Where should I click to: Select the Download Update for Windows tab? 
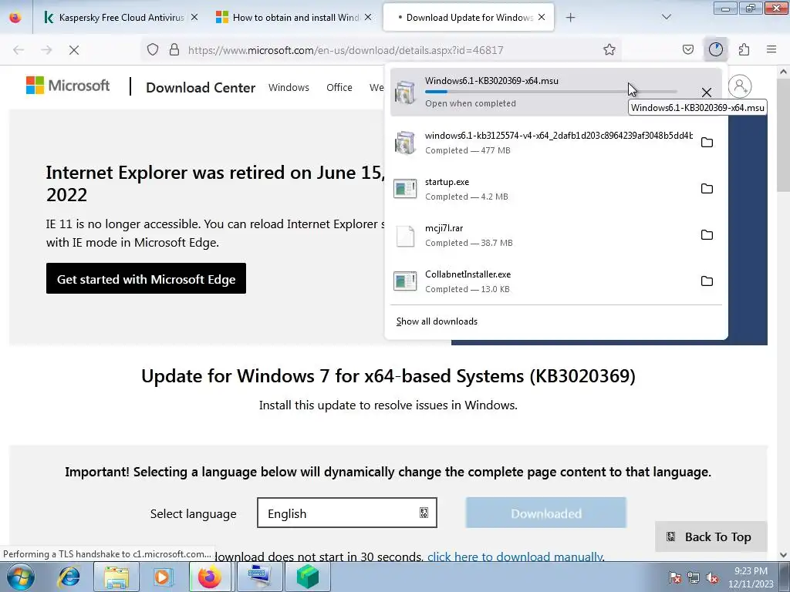pos(468,18)
